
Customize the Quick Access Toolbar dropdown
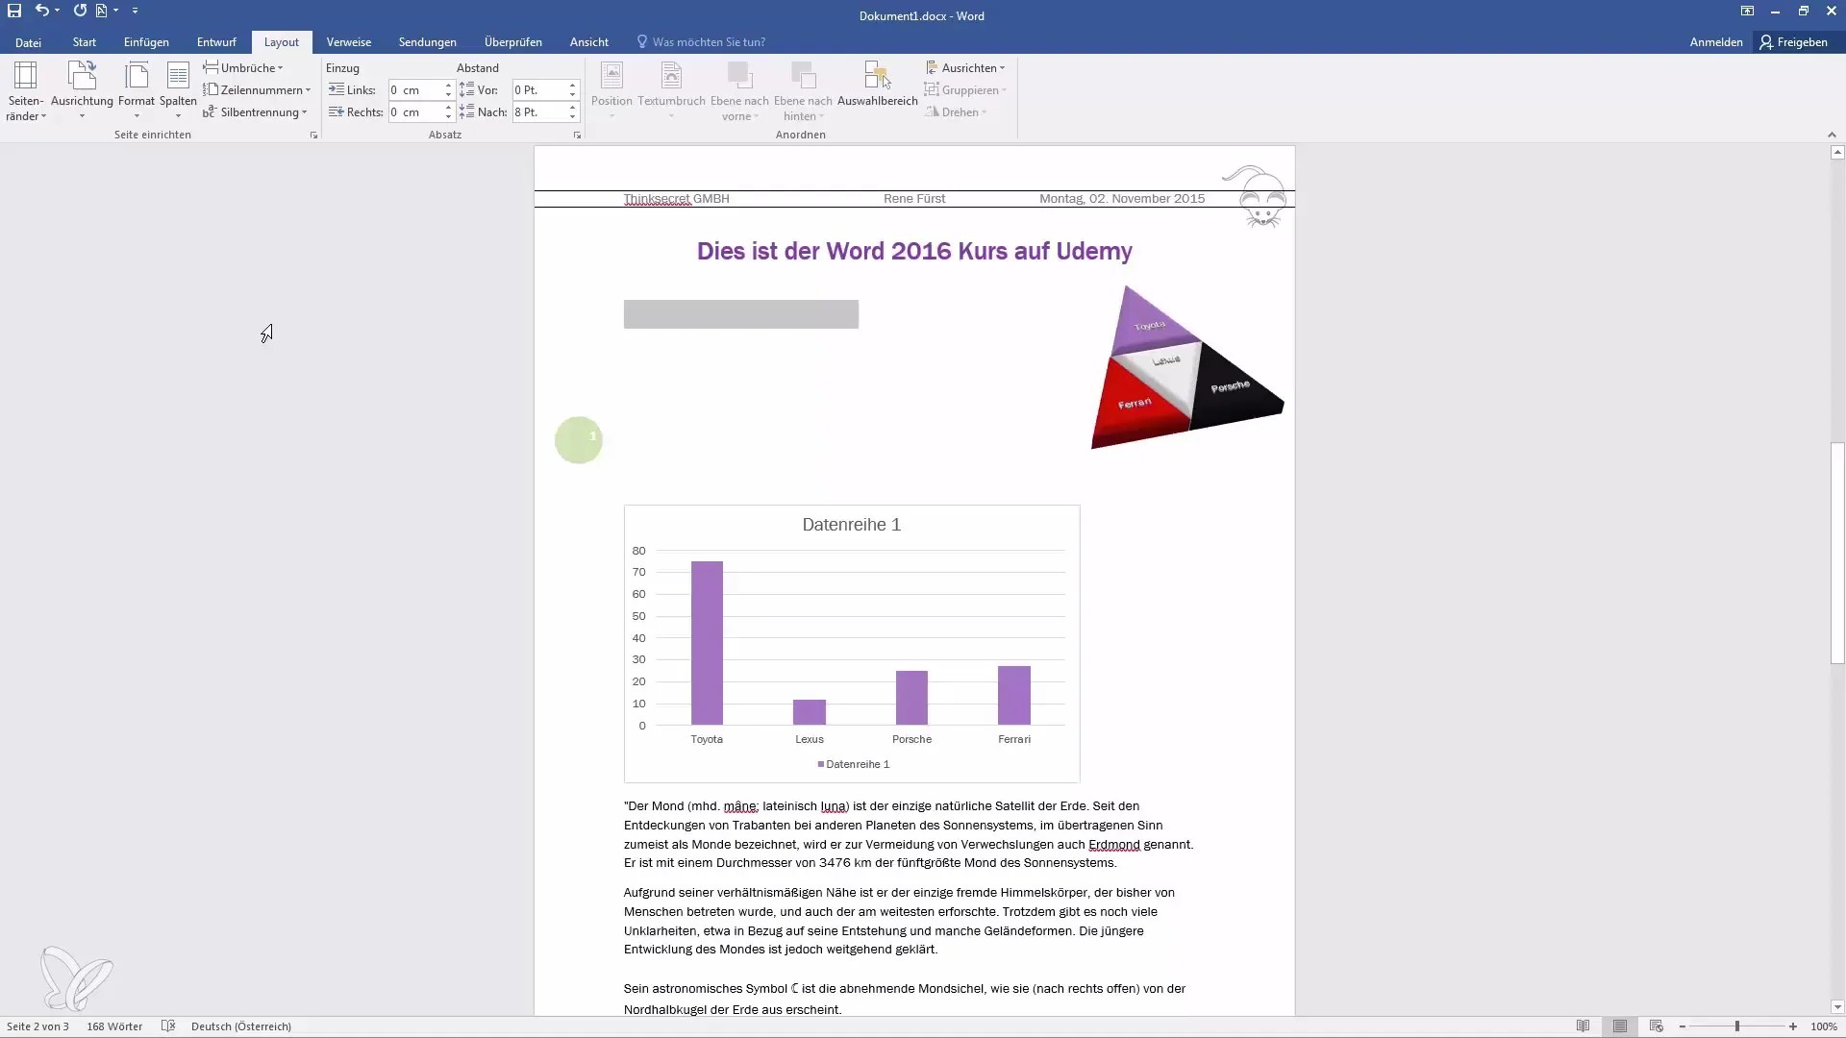135,11
